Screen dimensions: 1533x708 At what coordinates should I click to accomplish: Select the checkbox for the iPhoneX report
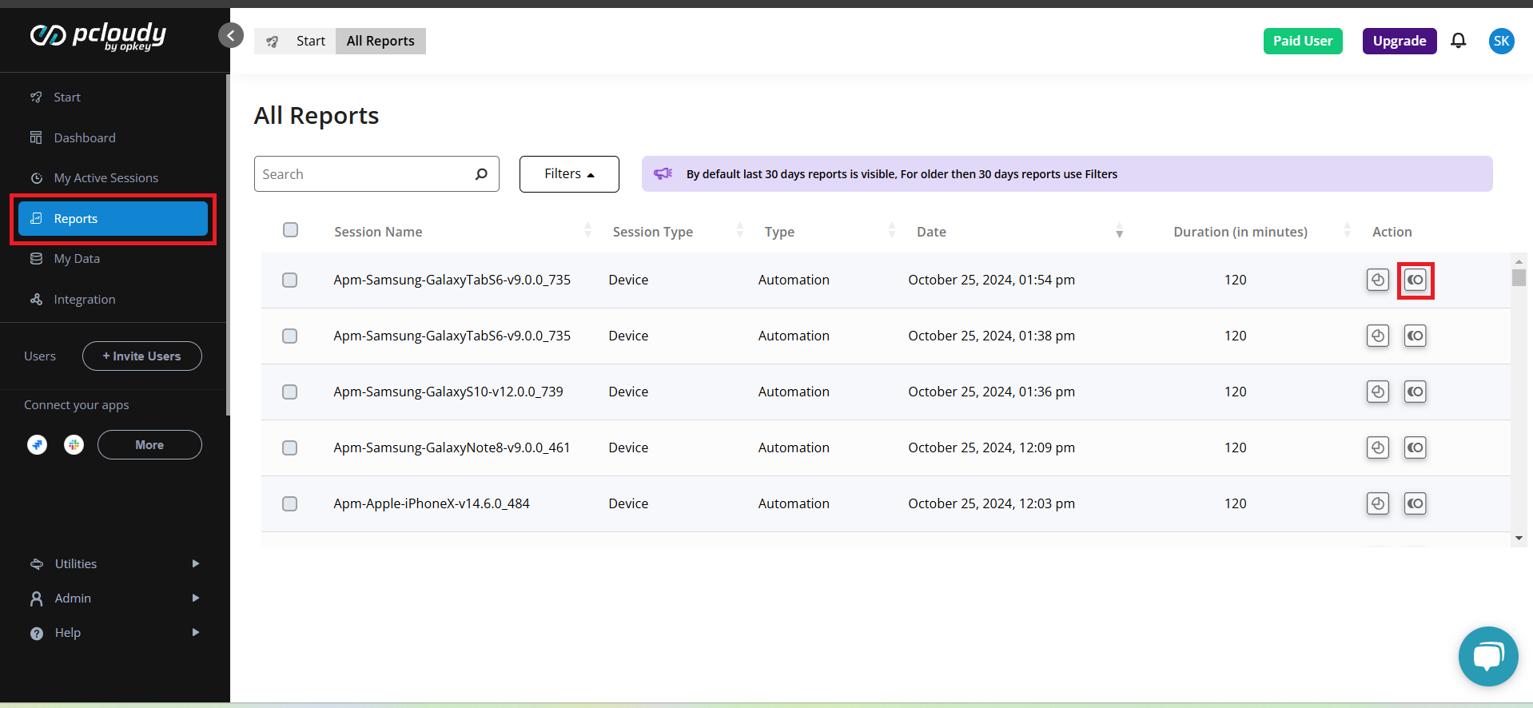coord(289,503)
